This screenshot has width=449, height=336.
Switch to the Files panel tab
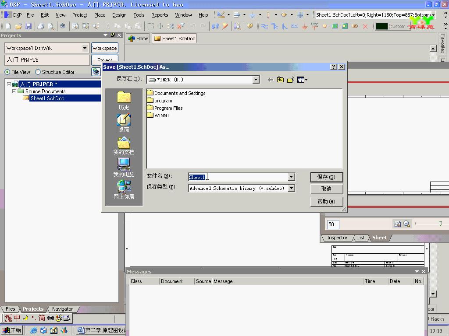click(10, 309)
